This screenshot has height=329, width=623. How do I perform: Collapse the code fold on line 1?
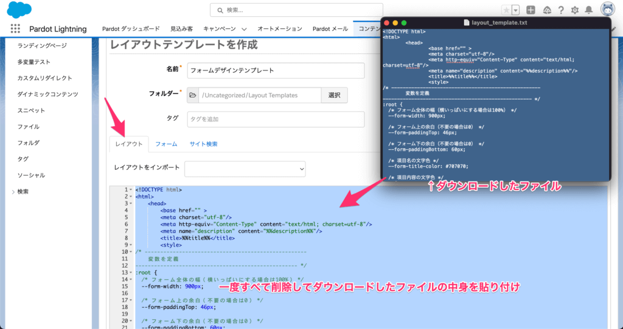131,190
